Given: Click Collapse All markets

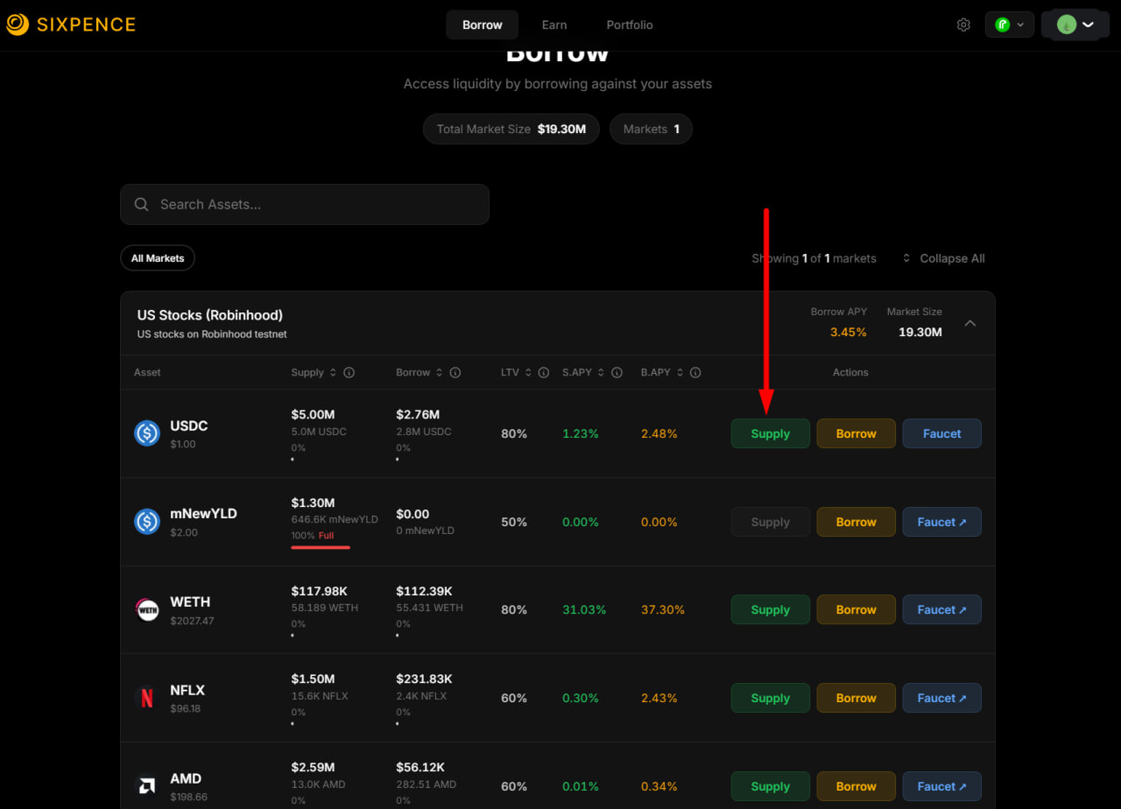Looking at the screenshot, I should click(x=943, y=258).
